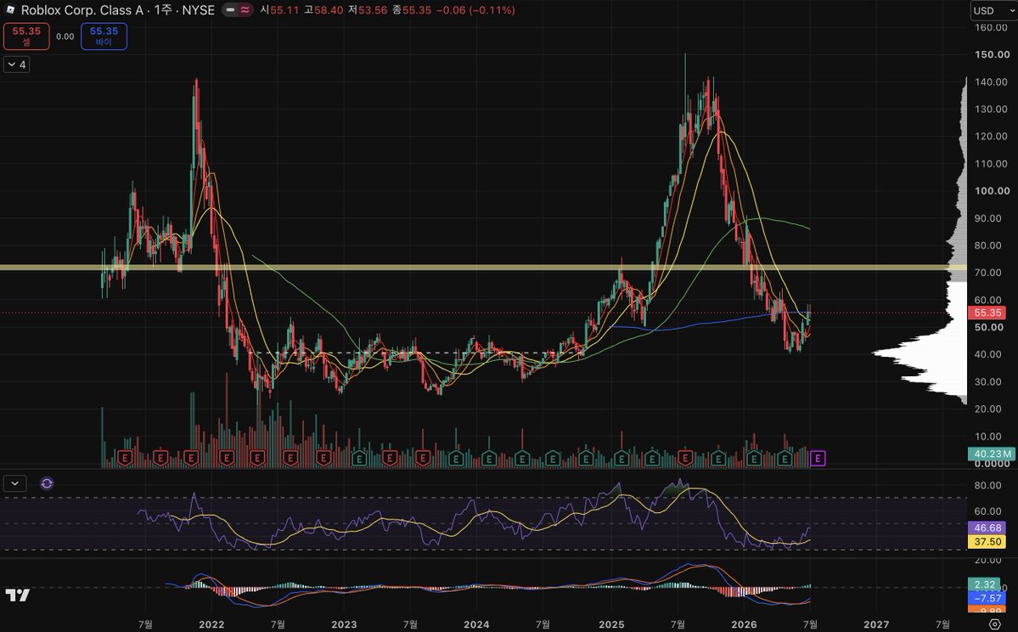The width and height of the screenshot is (1018, 632).
Task: Click the 2022 year label on time axis
Action: tap(211, 624)
